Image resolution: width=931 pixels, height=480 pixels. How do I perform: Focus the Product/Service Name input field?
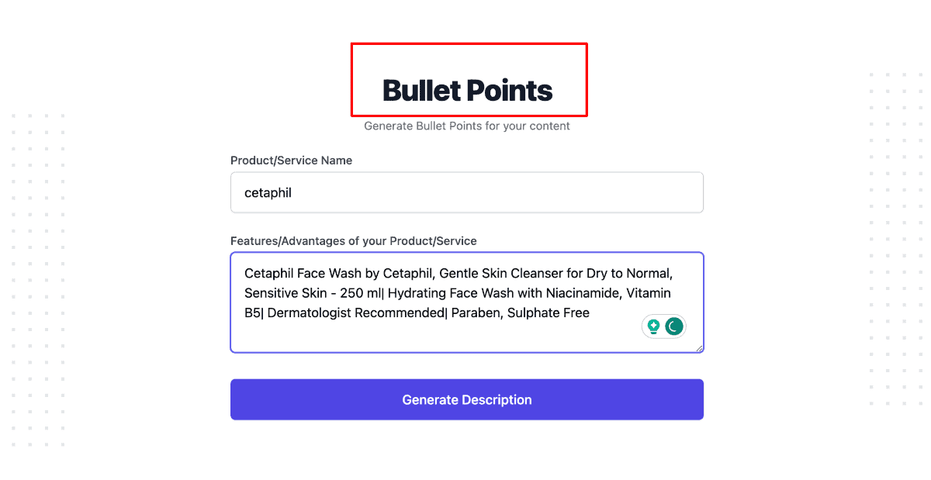click(466, 192)
